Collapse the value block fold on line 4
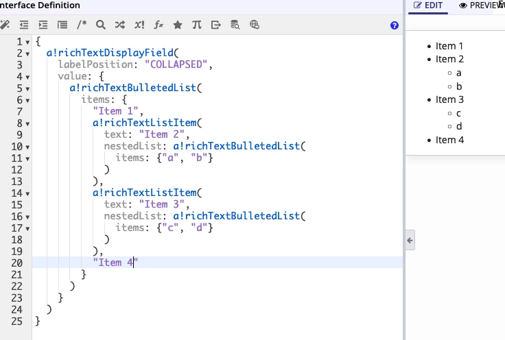Viewport: 505px width, 340px height. coord(27,77)
